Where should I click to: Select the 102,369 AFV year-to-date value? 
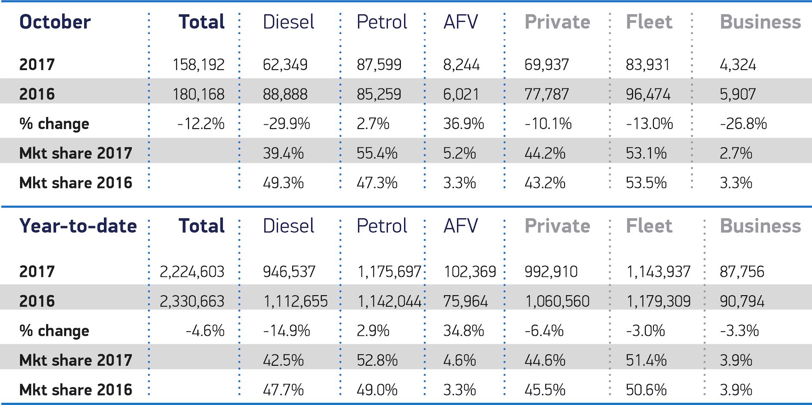tap(470, 272)
